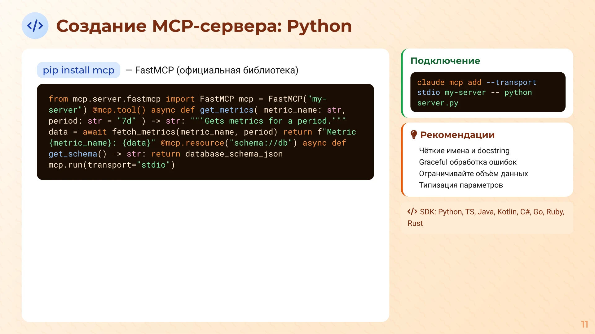Screen dimensions: 595x334
Task: Click the get_metrics function name in code
Action: point(227,110)
